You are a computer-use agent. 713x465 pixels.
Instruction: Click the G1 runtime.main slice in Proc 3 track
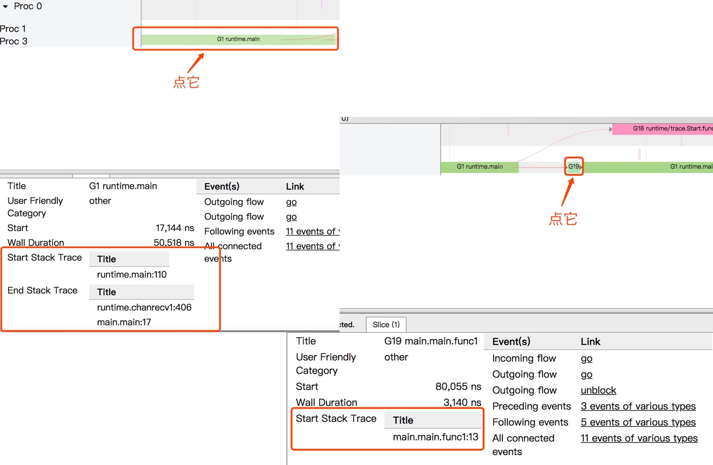click(x=238, y=39)
